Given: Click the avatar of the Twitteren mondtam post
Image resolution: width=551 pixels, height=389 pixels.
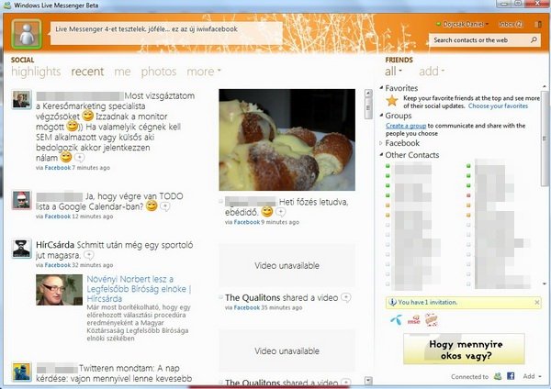Looking at the screenshot, I should coord(21,372).
